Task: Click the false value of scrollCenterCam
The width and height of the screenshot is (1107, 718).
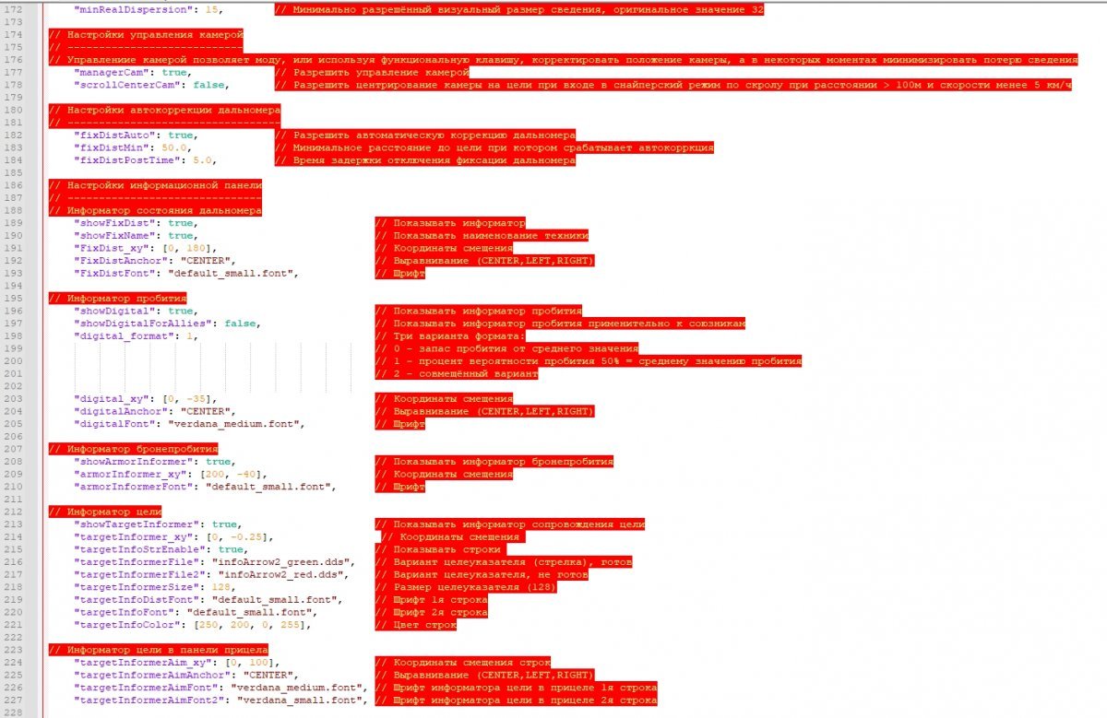Action: click(x=209, y=85)
